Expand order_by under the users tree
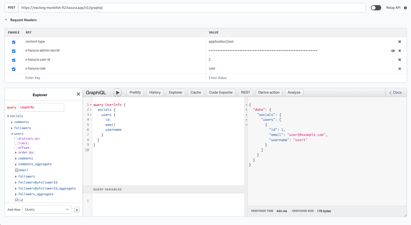Screen dimensions: 411x225 [x=16, y=152]
